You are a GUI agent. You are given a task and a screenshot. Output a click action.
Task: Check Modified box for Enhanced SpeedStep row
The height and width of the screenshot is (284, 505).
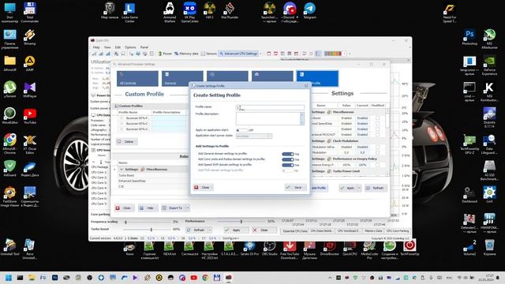[377, 124]
